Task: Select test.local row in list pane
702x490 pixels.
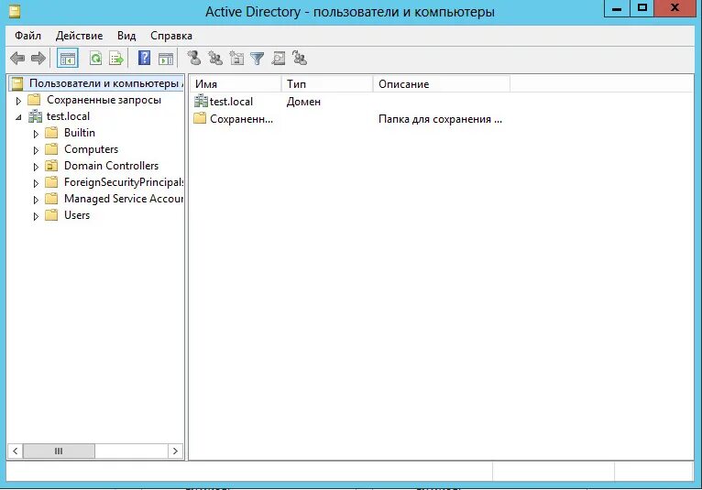Action: 231,102
